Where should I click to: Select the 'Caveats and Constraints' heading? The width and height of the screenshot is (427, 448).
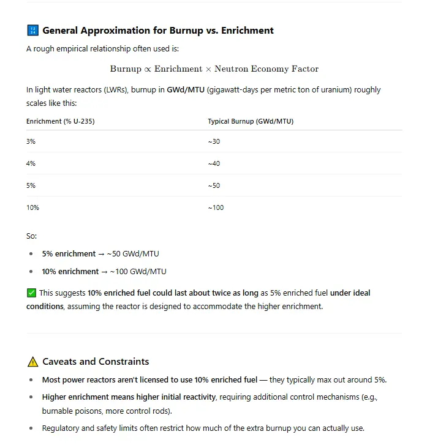coord(96,362)
